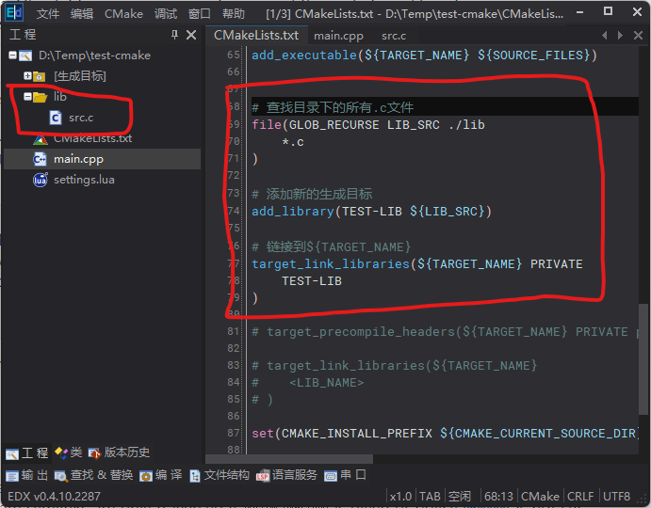The width and height of the screenshot is (651, 508).
Task: Open the 窗口 menu
Action: [200, 14]
